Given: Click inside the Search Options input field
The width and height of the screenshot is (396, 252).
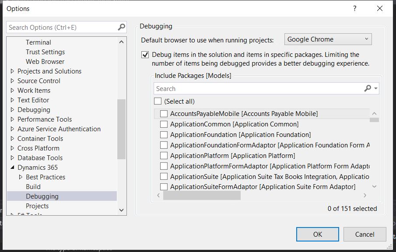Looking at the screenshot, I should (57, 27).
